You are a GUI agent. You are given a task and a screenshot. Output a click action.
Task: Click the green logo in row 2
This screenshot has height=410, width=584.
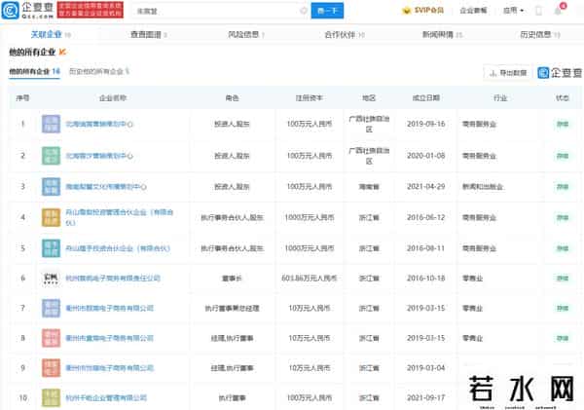pos(51,156)
